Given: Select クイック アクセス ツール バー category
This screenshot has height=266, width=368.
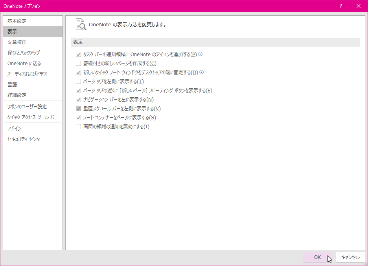Looking at the screenshot, I should [x=33, y=117].
